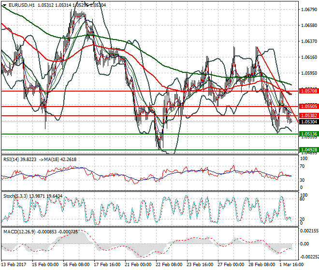
Task: Select the green 1.04928 support level label
Action: (308, 150)
